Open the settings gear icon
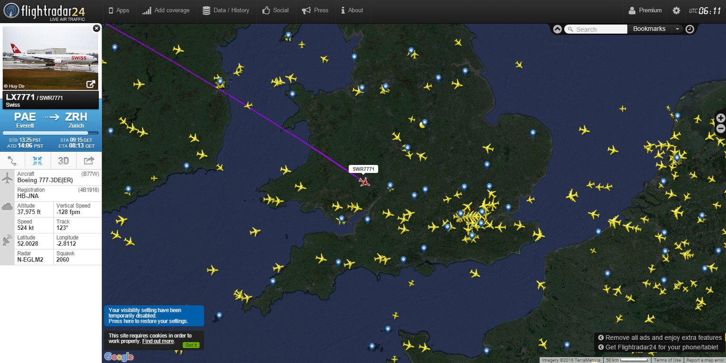Image resolution: width=726 pixels, height=363 pixels. pos(676,10)
